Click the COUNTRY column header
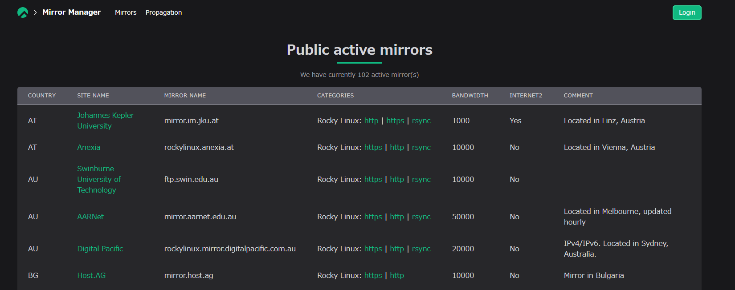Image resolution: width=735 pixels, height=290 pixels. coord(42,96)
